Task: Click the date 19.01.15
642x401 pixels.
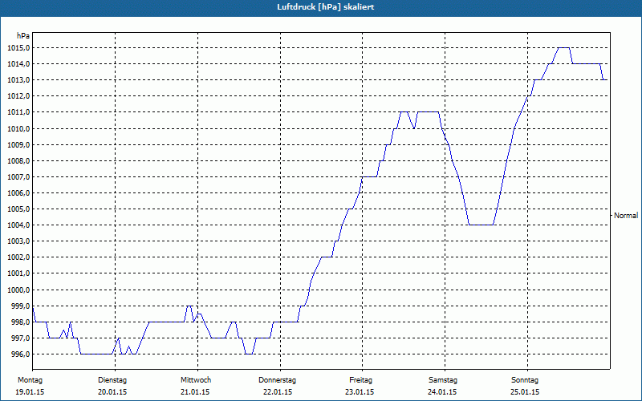Action: (30, 392)
